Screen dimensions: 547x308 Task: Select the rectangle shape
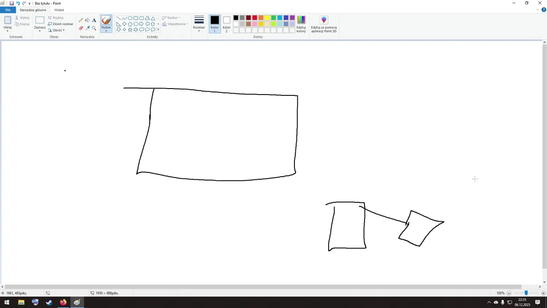coord(136,18)
